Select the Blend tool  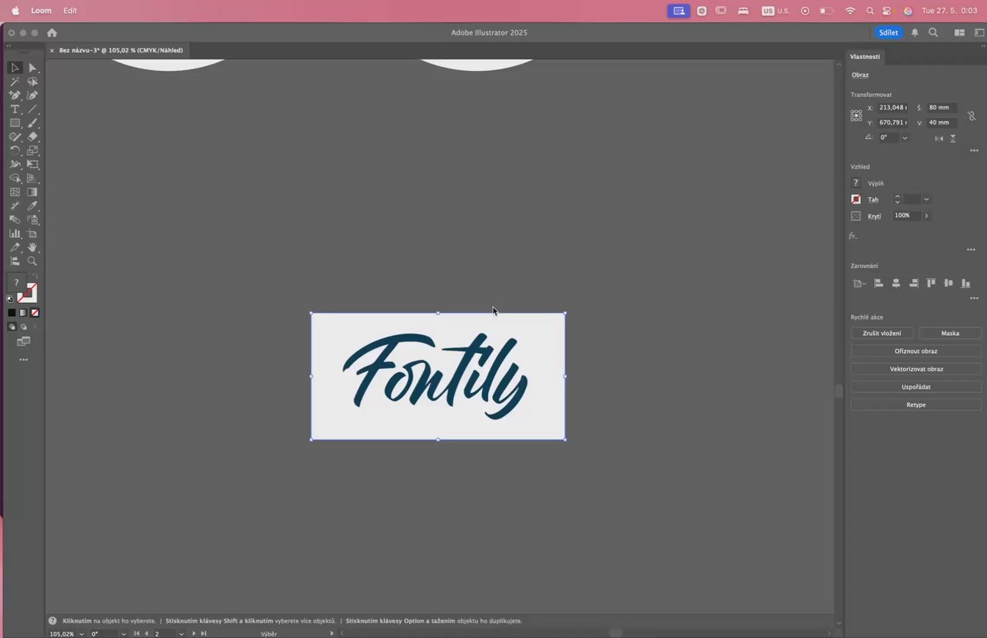[x=15, y=220]
